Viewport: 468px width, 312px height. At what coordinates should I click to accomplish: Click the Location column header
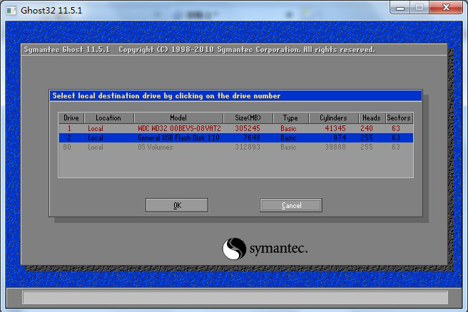(x=108, y=118)
